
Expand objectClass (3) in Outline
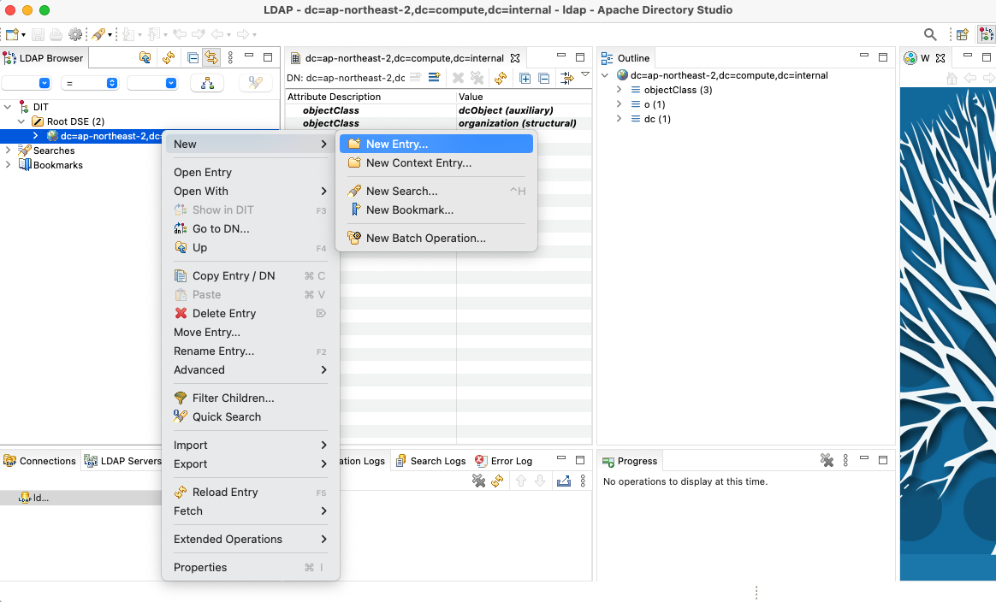tap(619, 90)
